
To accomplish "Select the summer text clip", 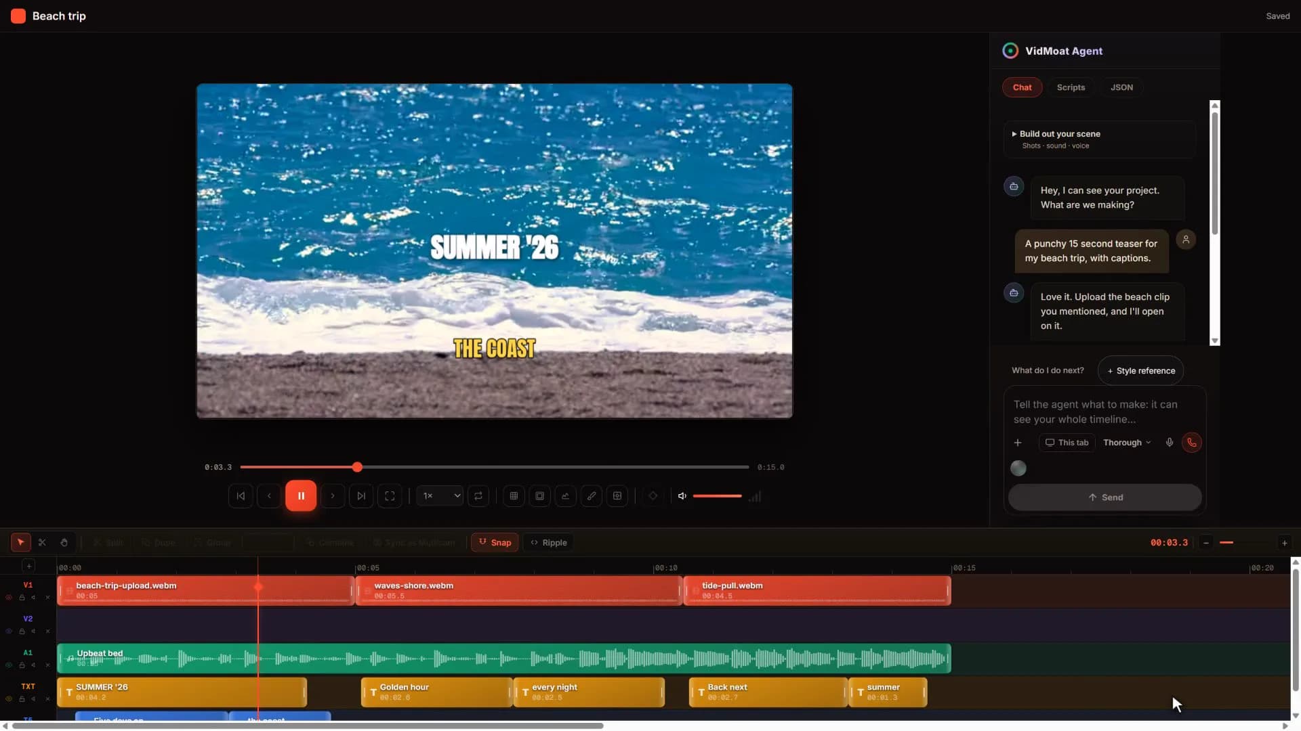I will coord(888,692).
